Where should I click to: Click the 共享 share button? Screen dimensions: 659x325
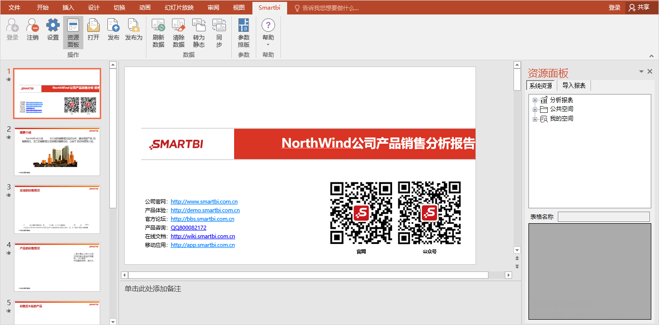(639, 7)
